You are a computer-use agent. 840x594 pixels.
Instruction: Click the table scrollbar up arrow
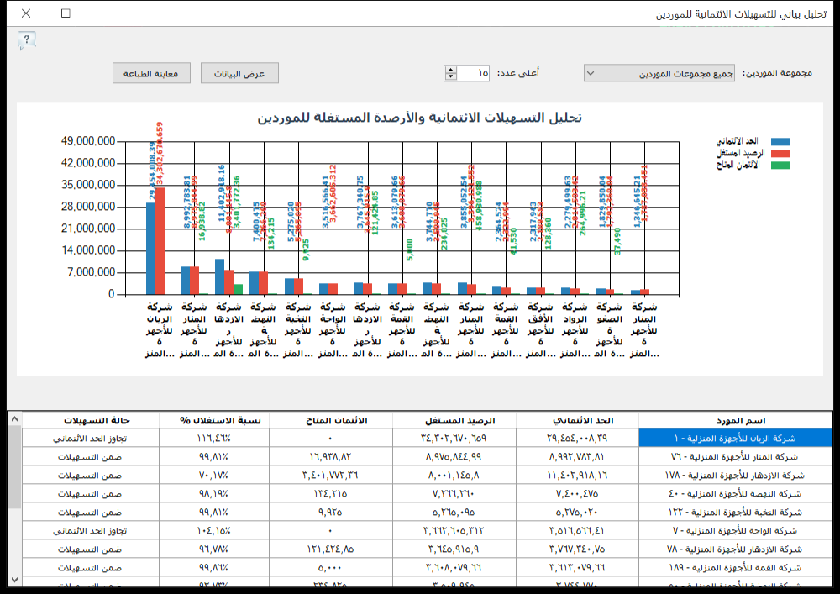(x=14, y=419)
